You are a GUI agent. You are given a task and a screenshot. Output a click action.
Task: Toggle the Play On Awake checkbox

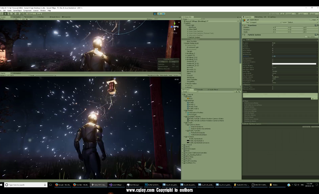(273, 75)
